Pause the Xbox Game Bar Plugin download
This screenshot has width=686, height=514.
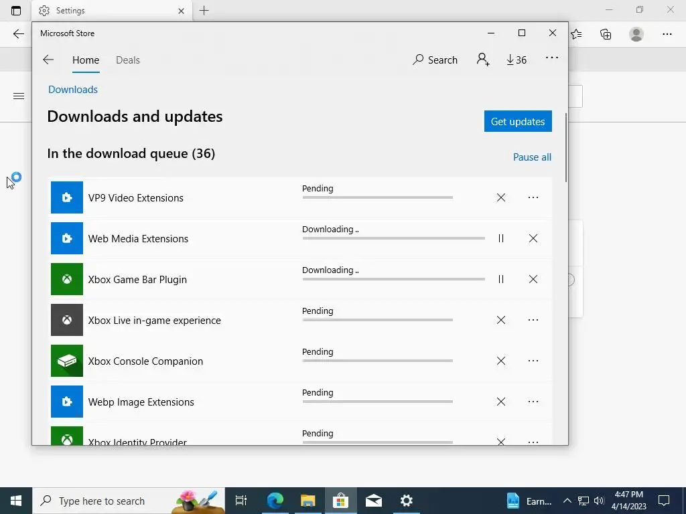[x=501, y=279]
